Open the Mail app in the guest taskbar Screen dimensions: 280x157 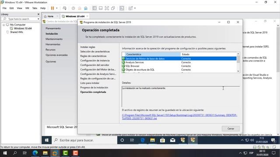(x=172, y=140)
